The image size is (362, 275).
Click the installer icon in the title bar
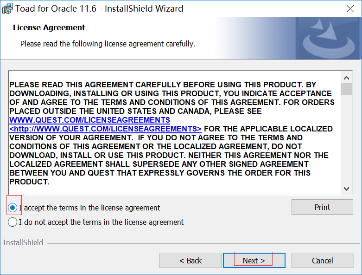[7, 8]
